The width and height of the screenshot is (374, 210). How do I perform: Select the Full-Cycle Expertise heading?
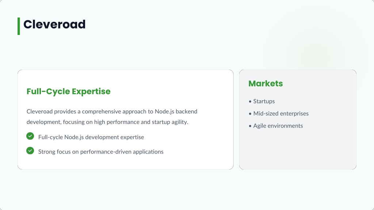point(68,91)
